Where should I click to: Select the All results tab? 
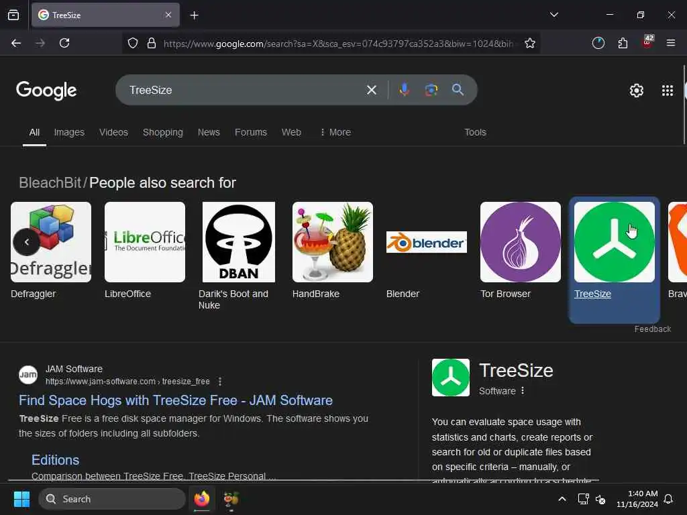click(x=34, y=132)
